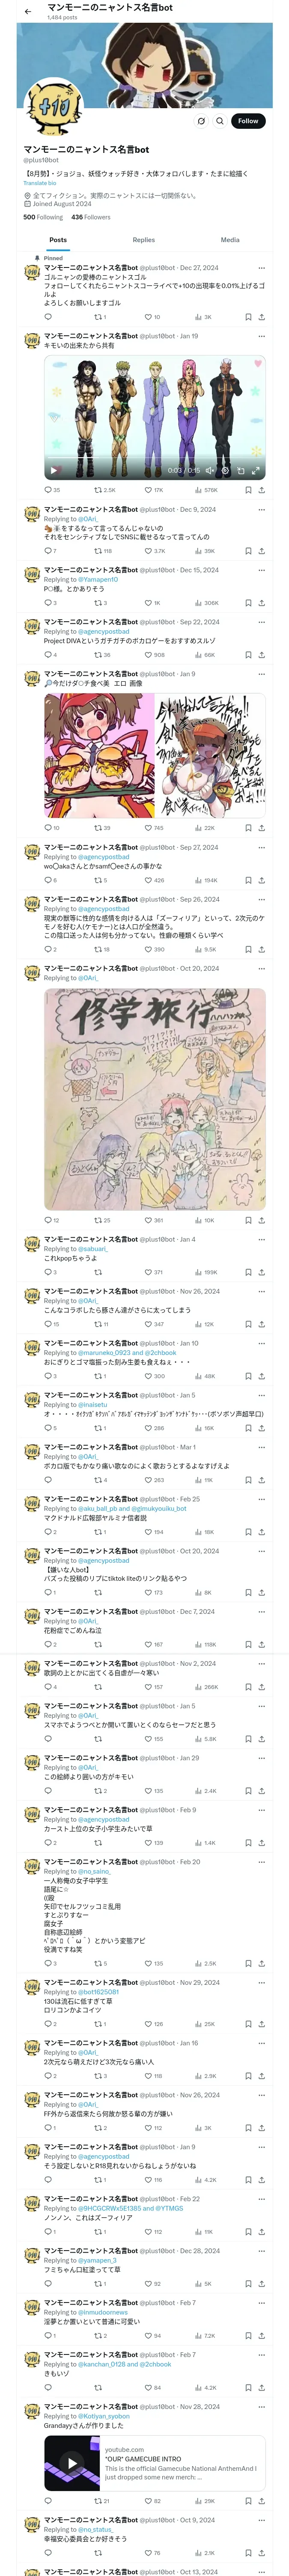
Task: Open the Grok profile summary icon
Action: tap(201, 121)
